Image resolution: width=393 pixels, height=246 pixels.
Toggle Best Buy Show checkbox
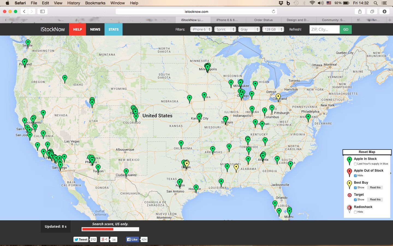355,188
